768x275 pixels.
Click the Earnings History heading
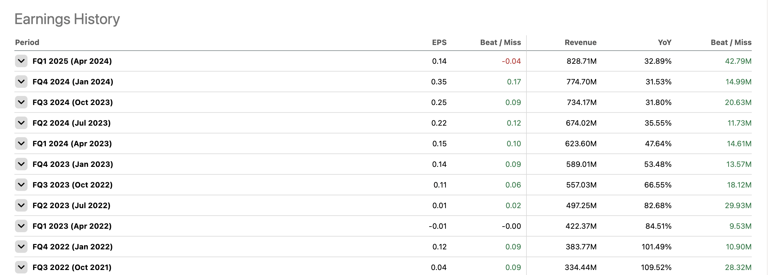[x=67, y=19]
